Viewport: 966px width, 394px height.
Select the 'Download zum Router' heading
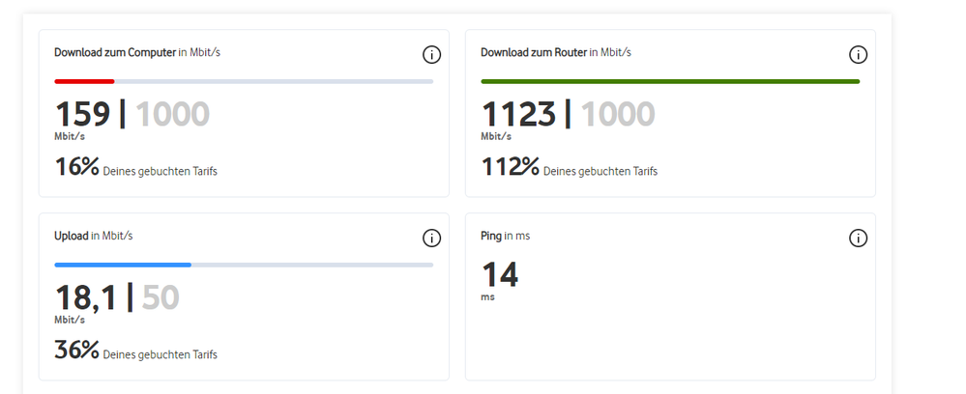[x=534, y=52]
